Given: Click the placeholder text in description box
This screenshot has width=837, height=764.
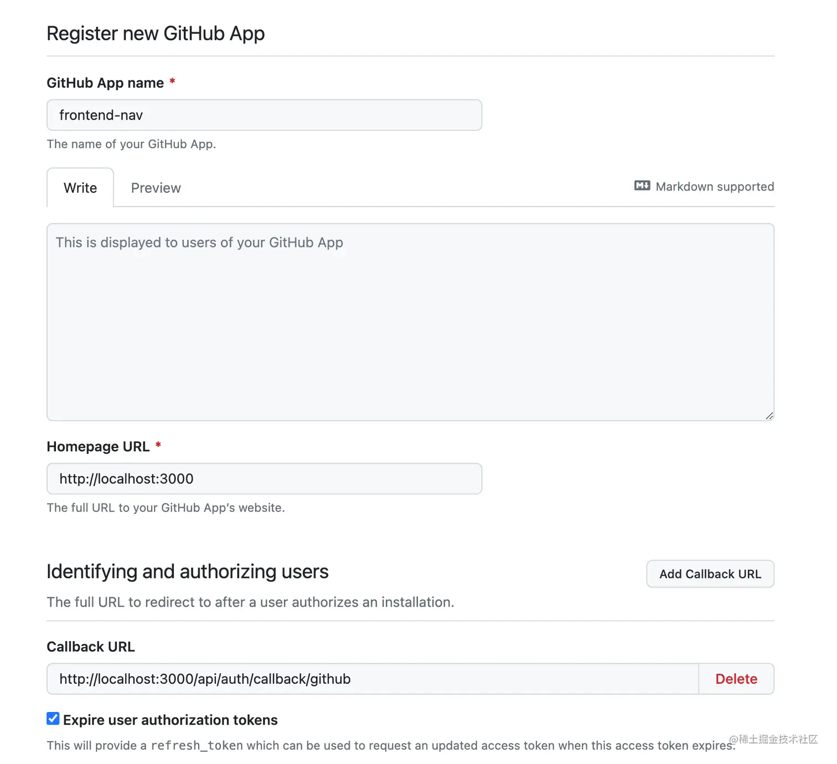Looking at the screenshot, I should (x=199, y=242).
